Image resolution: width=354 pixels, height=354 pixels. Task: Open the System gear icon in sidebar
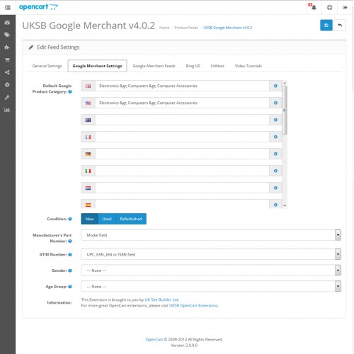(x=7, y=85)
